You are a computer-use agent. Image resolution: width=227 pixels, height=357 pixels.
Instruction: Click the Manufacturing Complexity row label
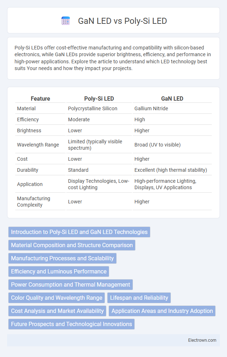coord(34,202)
